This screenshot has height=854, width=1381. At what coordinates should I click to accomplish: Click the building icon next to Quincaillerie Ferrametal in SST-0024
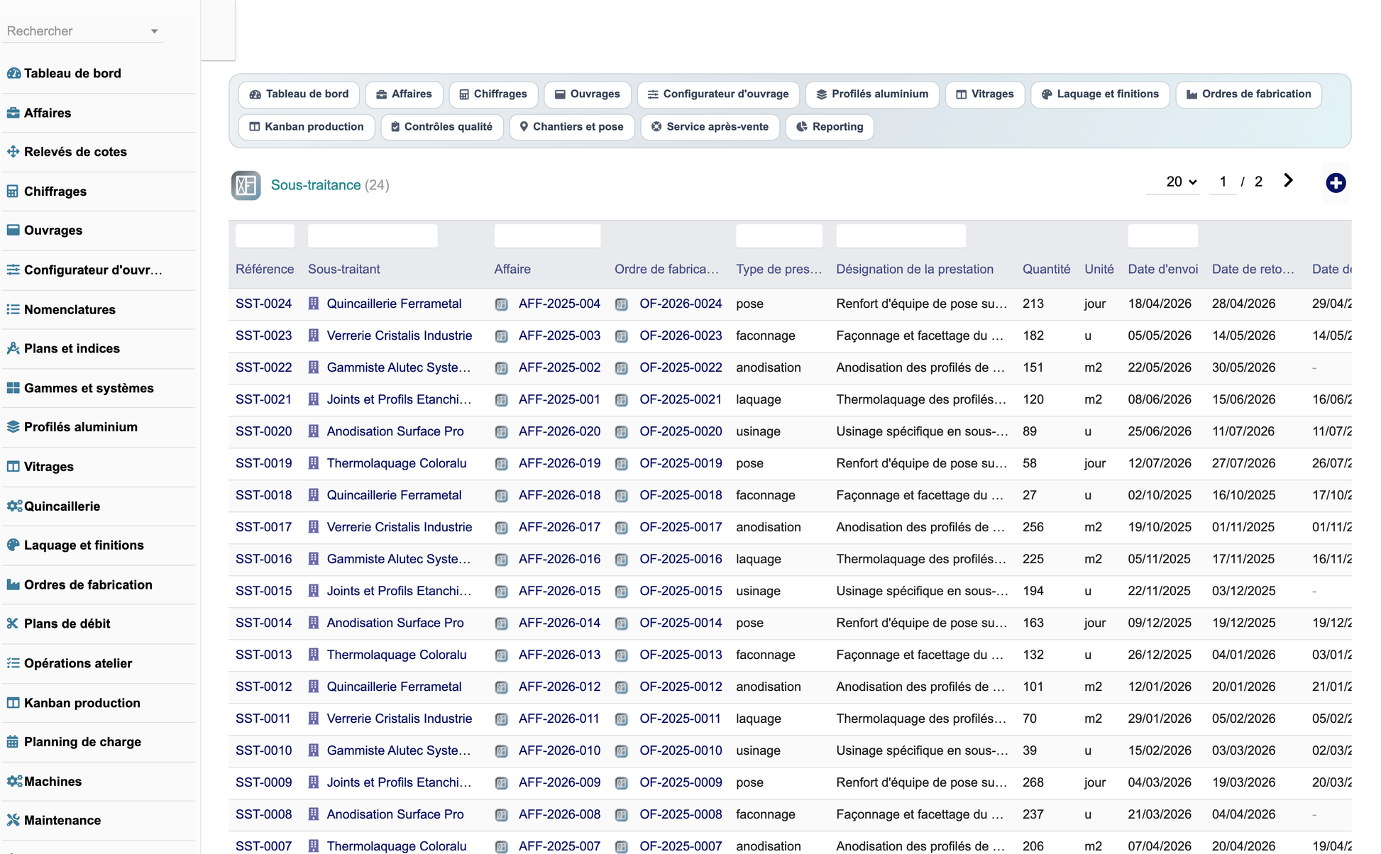314,304
